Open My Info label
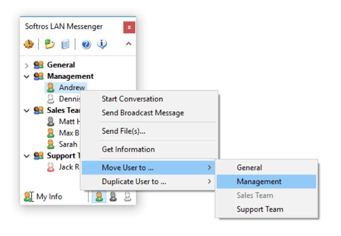 pos(49,197)
